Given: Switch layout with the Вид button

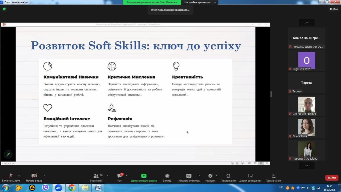Looking at the screenshot, I should click(334, 9).
